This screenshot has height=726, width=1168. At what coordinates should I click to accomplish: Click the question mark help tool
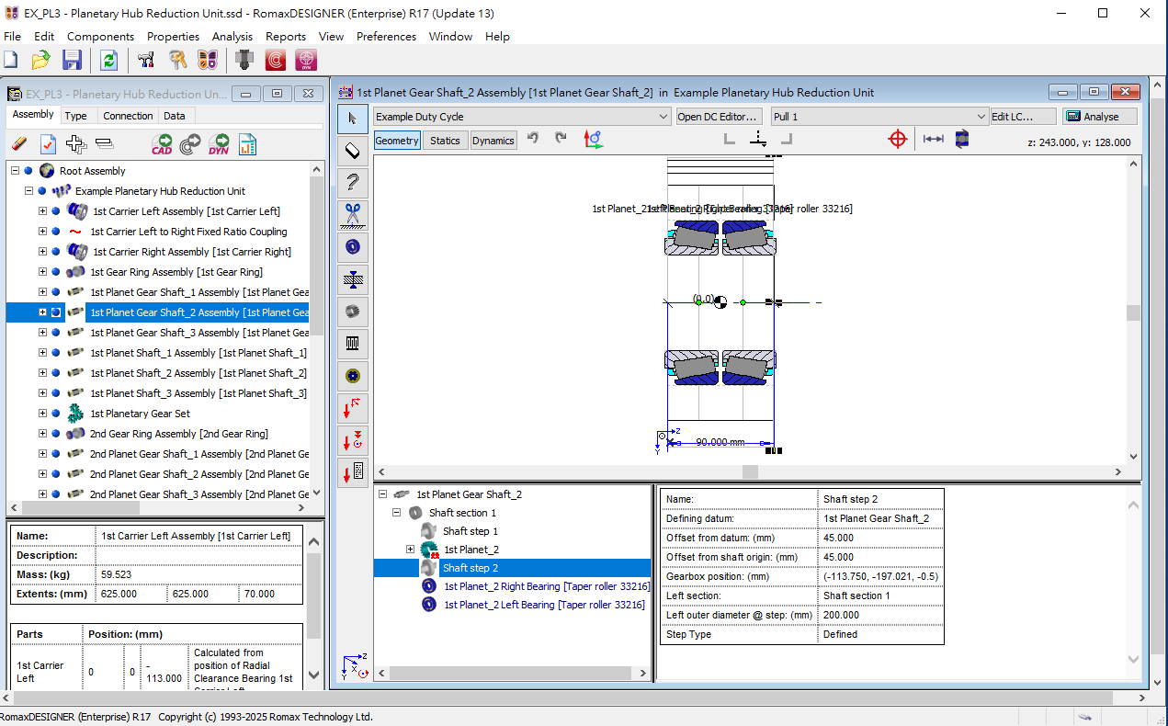tap(352, 182)
